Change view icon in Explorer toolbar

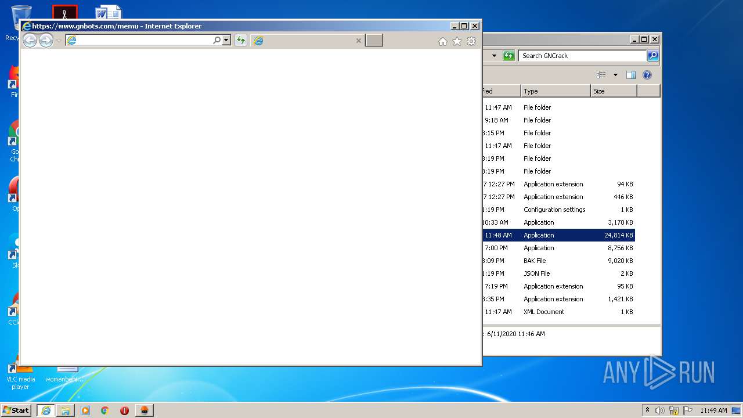click(601, 75)
